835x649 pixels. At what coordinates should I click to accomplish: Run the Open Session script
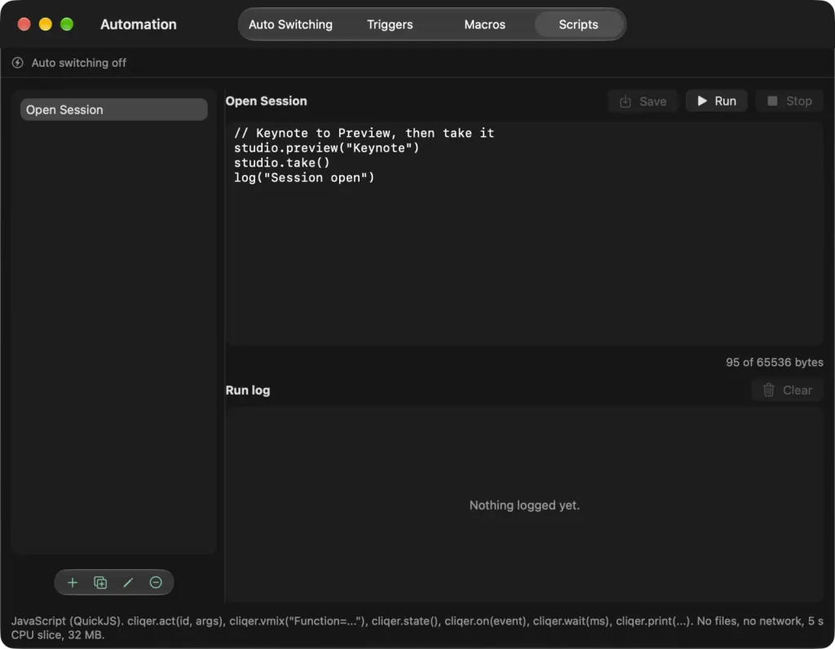716,101
